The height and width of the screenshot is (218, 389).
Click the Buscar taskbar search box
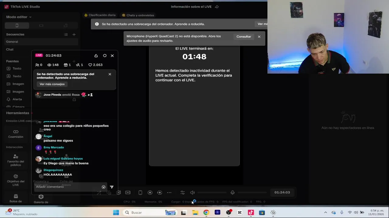[150, 213]
